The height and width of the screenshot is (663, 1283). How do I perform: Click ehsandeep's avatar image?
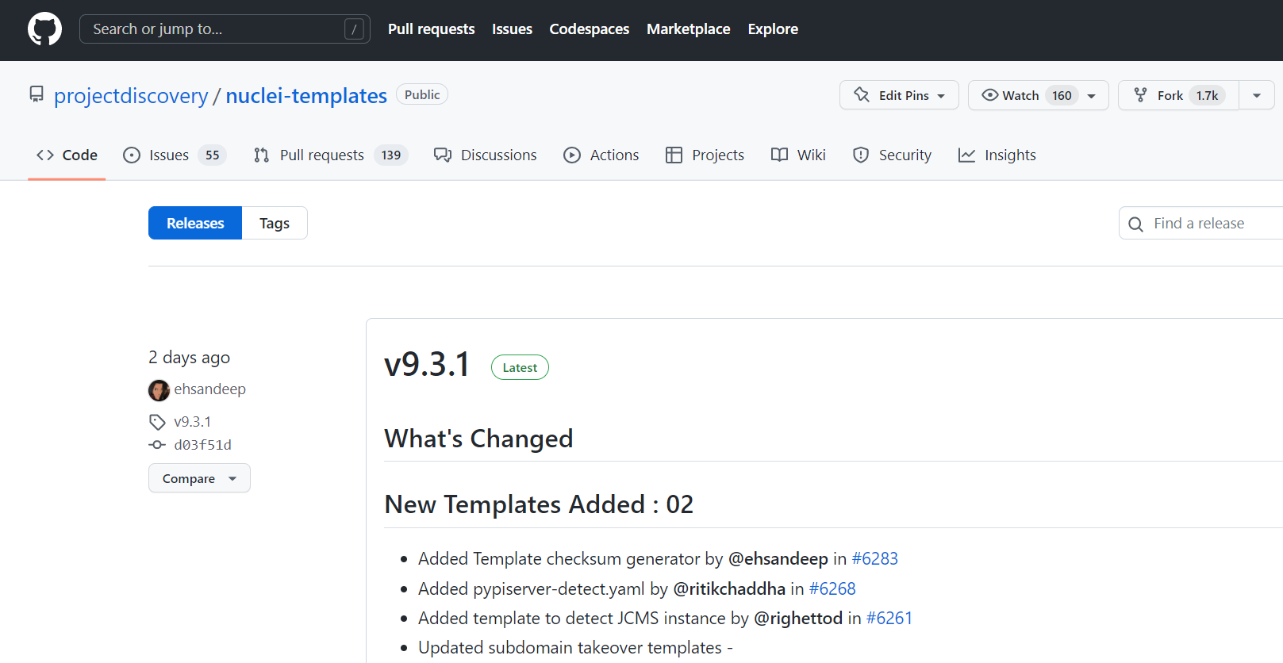159,390
